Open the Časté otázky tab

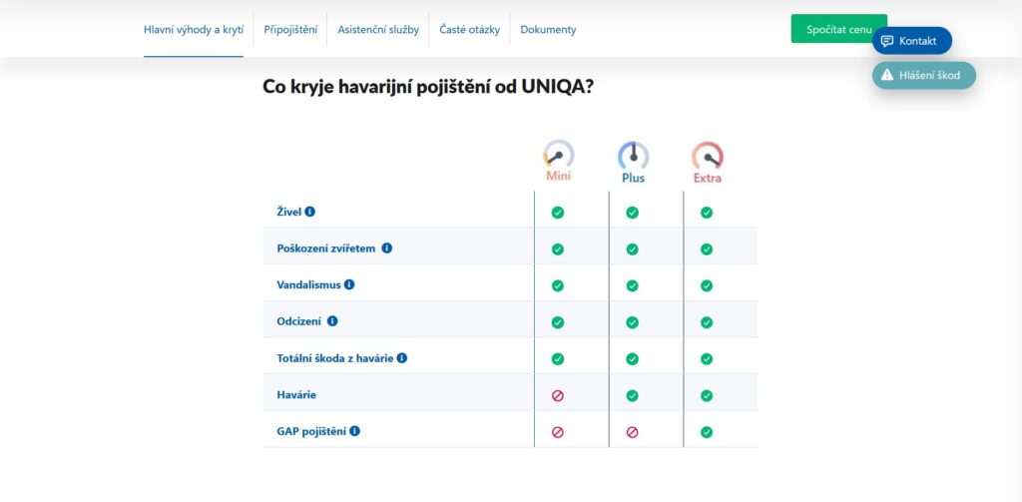[x=469, y=29]
